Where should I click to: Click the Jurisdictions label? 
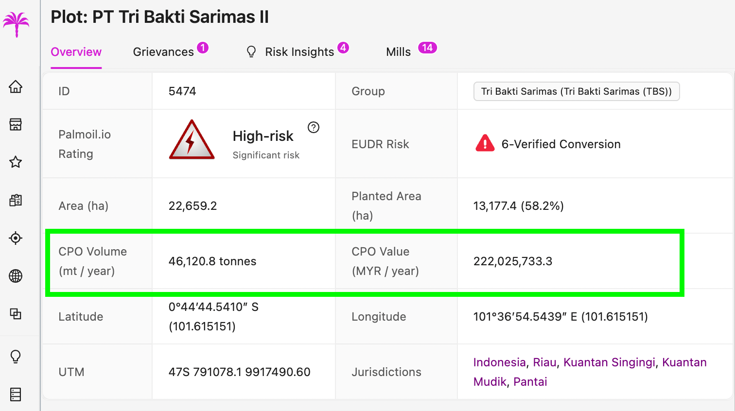pyautogui.click(x=386, y=372)
